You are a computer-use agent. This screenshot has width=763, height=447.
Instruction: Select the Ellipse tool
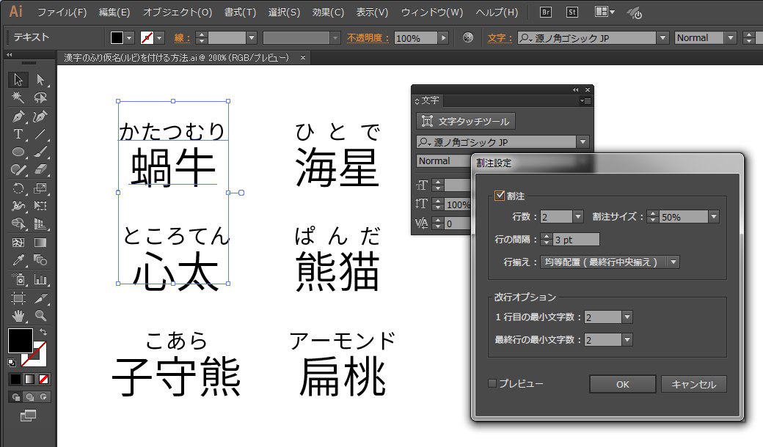(x=18, y=152)
